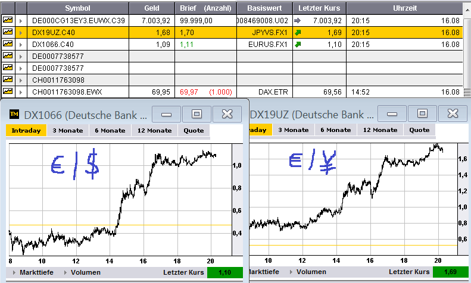Click time cell 14:52
Viewport: 471px width, 283px height.
(x=360, y=92)
